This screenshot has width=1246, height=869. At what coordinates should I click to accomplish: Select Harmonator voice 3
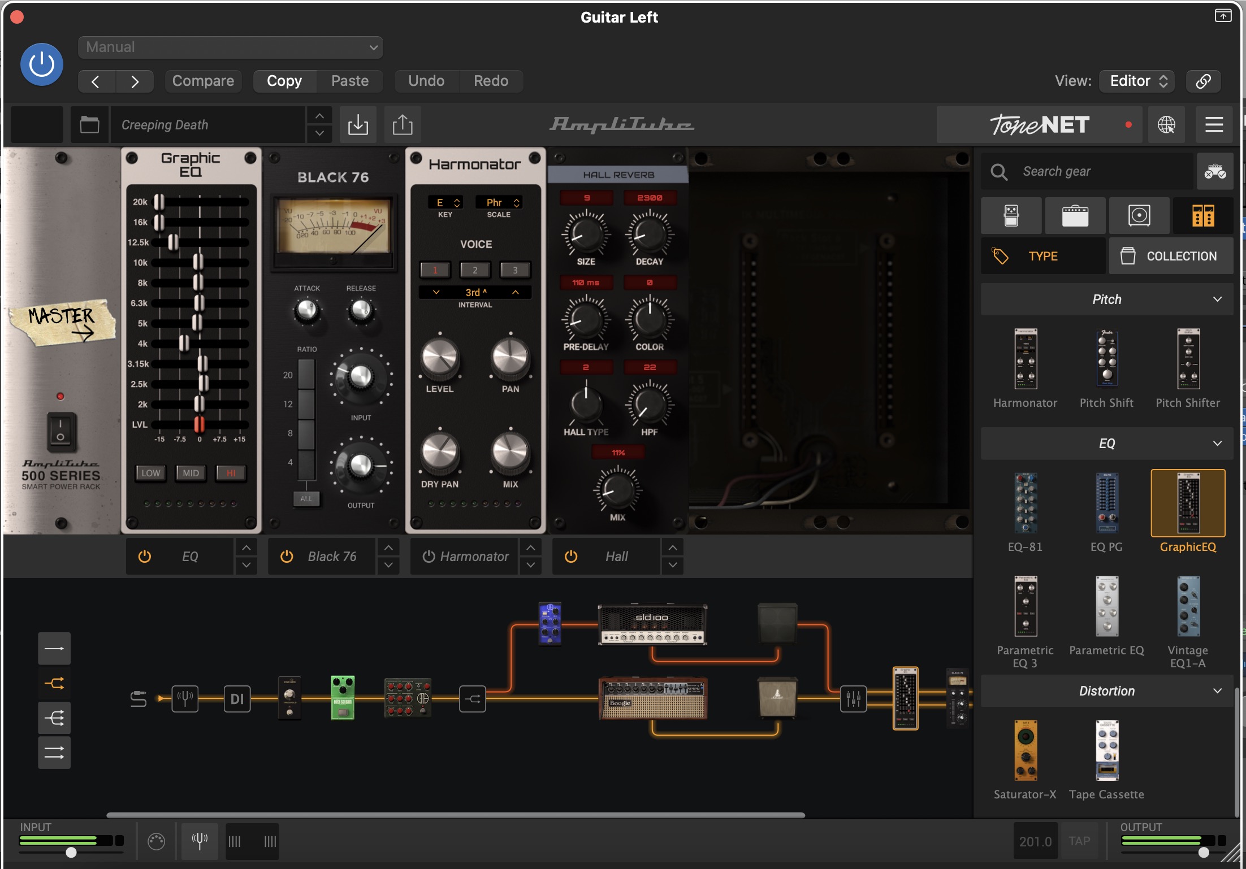(515, 270)
